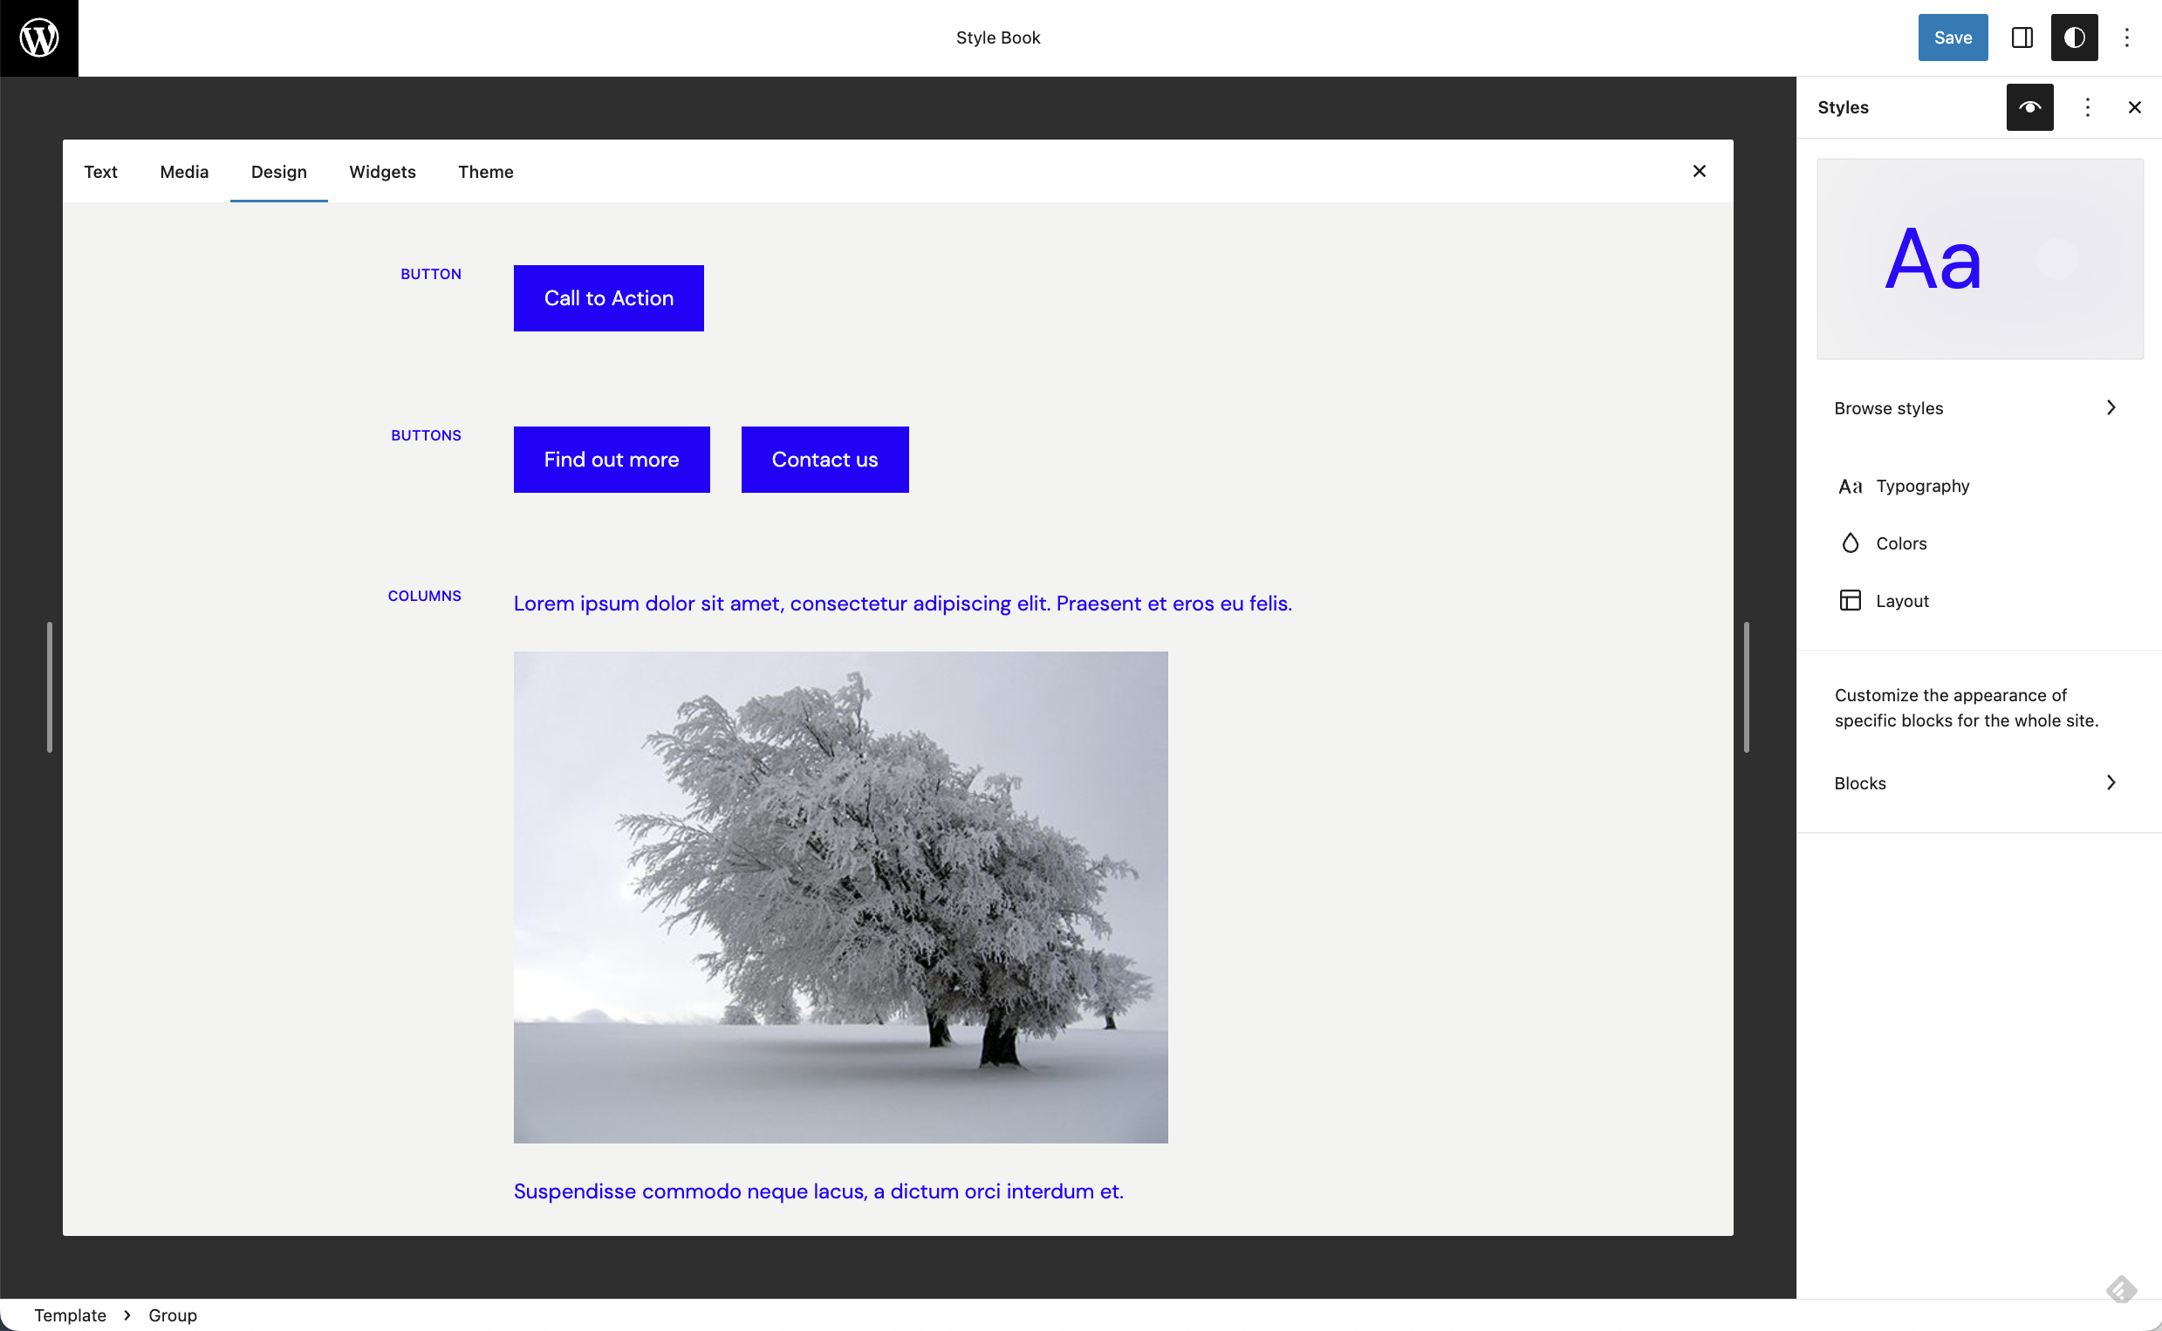Open Browse styles

[1979, 407]
